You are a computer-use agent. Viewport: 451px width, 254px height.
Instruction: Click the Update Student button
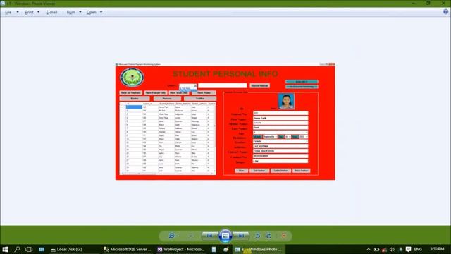point(280,171)
